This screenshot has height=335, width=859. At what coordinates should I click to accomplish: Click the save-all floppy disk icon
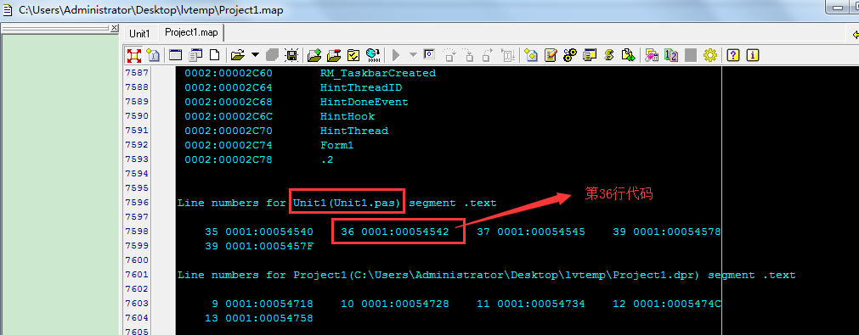[291, 54]
